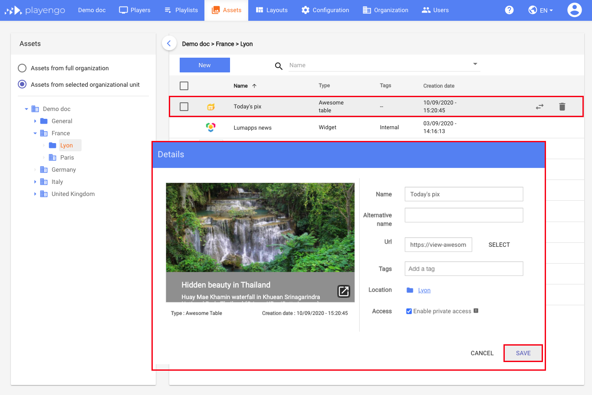This screenshot has width=592, height=395.
Task: Click the search magnifier icon
Action: click(278, 66)
